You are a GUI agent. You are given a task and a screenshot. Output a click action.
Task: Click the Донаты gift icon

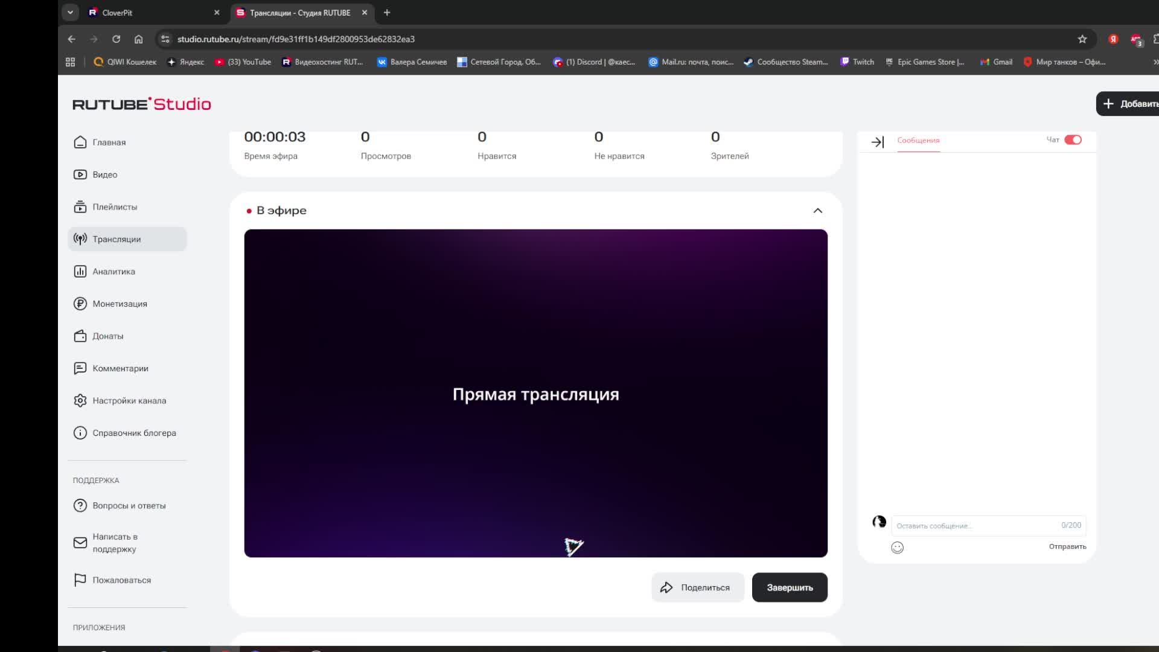pos(80,336)
